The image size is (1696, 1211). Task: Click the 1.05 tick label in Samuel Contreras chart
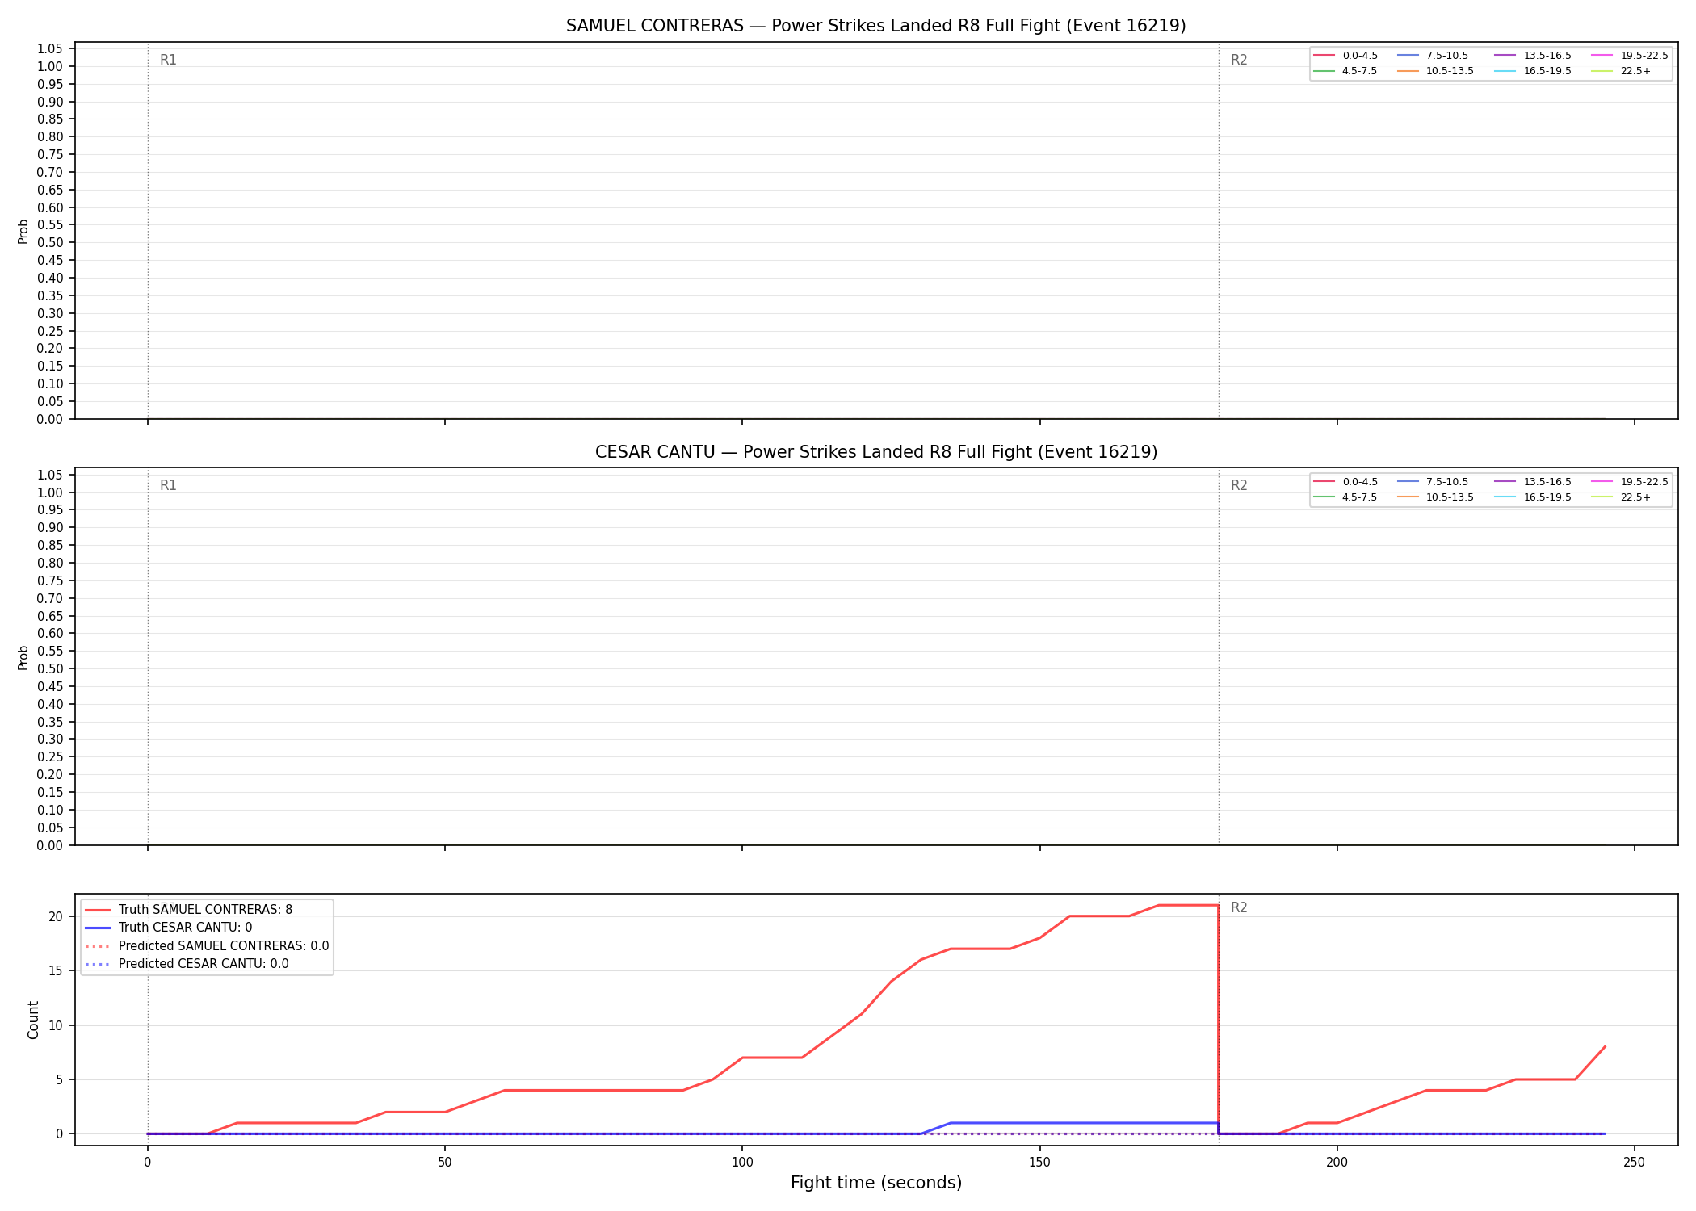point(50,49)
